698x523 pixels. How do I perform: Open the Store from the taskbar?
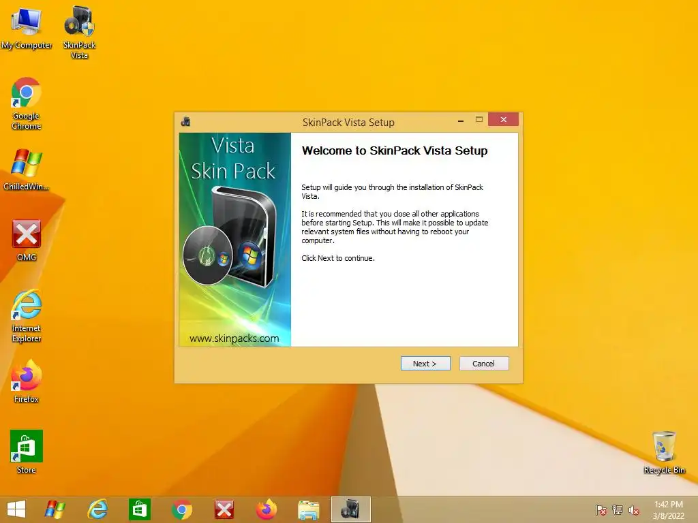pos(139,509)
